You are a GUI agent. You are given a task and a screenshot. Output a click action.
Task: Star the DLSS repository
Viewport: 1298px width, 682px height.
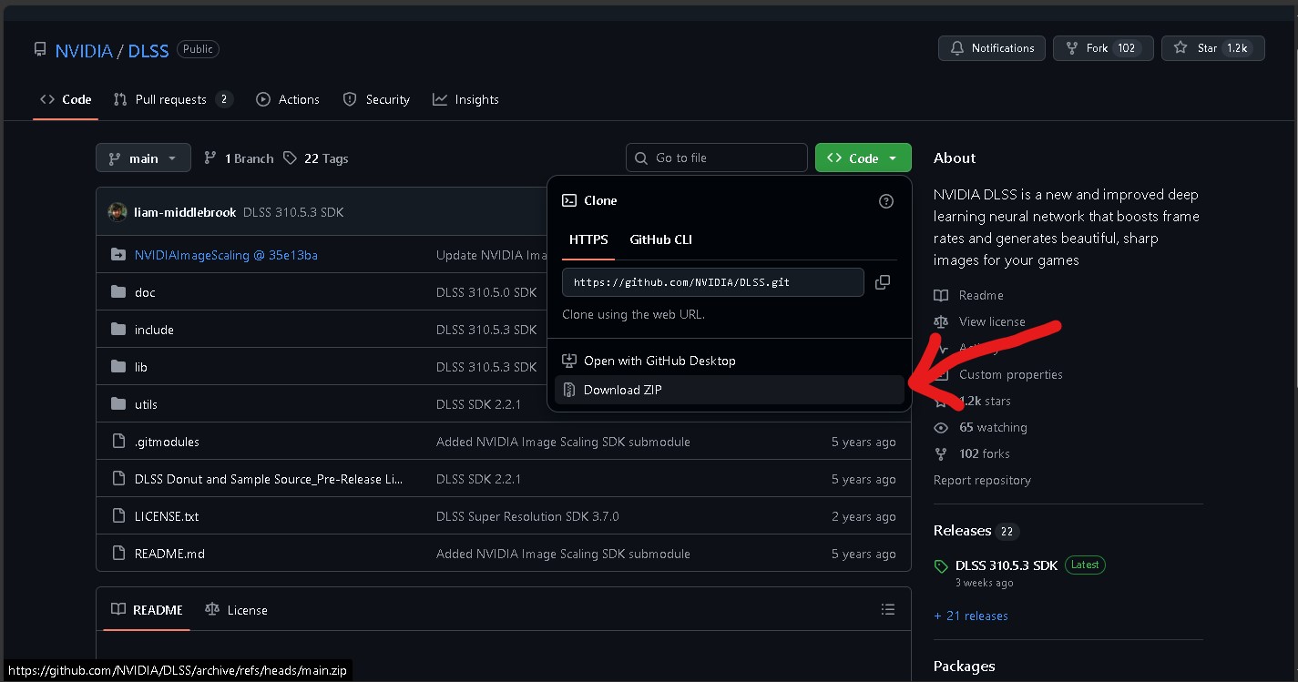click(1212, 47)
